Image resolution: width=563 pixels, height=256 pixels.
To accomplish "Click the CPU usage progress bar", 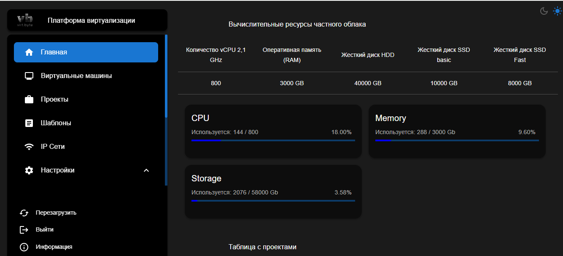I will 273,140.
